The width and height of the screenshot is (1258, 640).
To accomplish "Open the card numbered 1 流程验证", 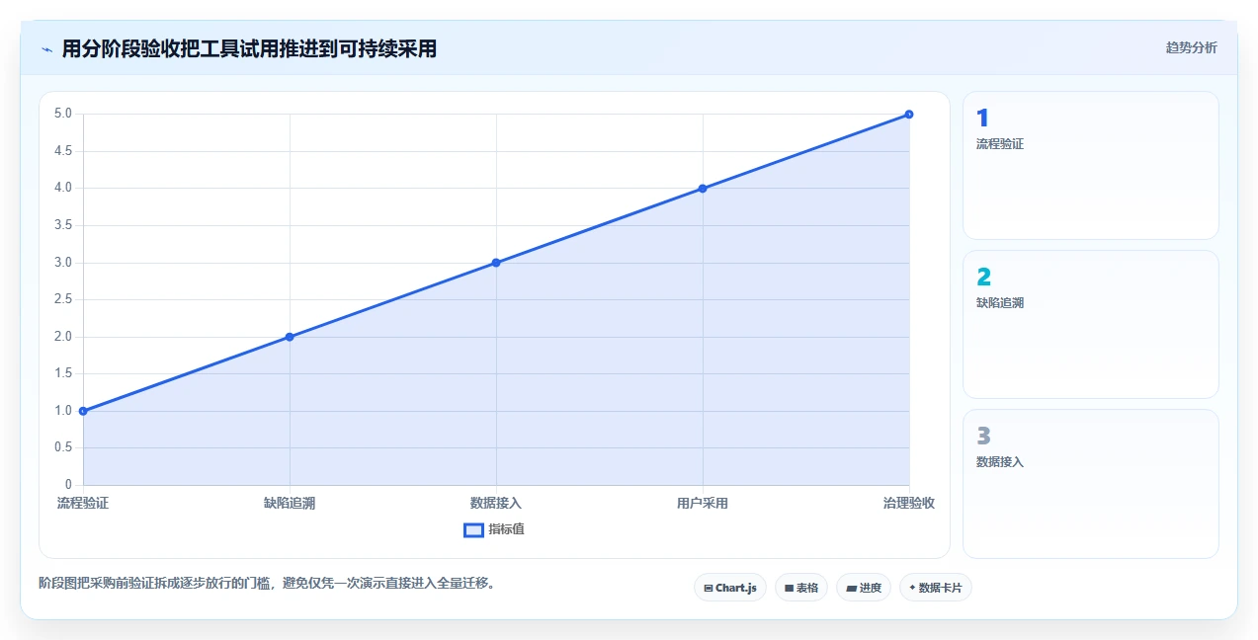I will (1091, 166).
